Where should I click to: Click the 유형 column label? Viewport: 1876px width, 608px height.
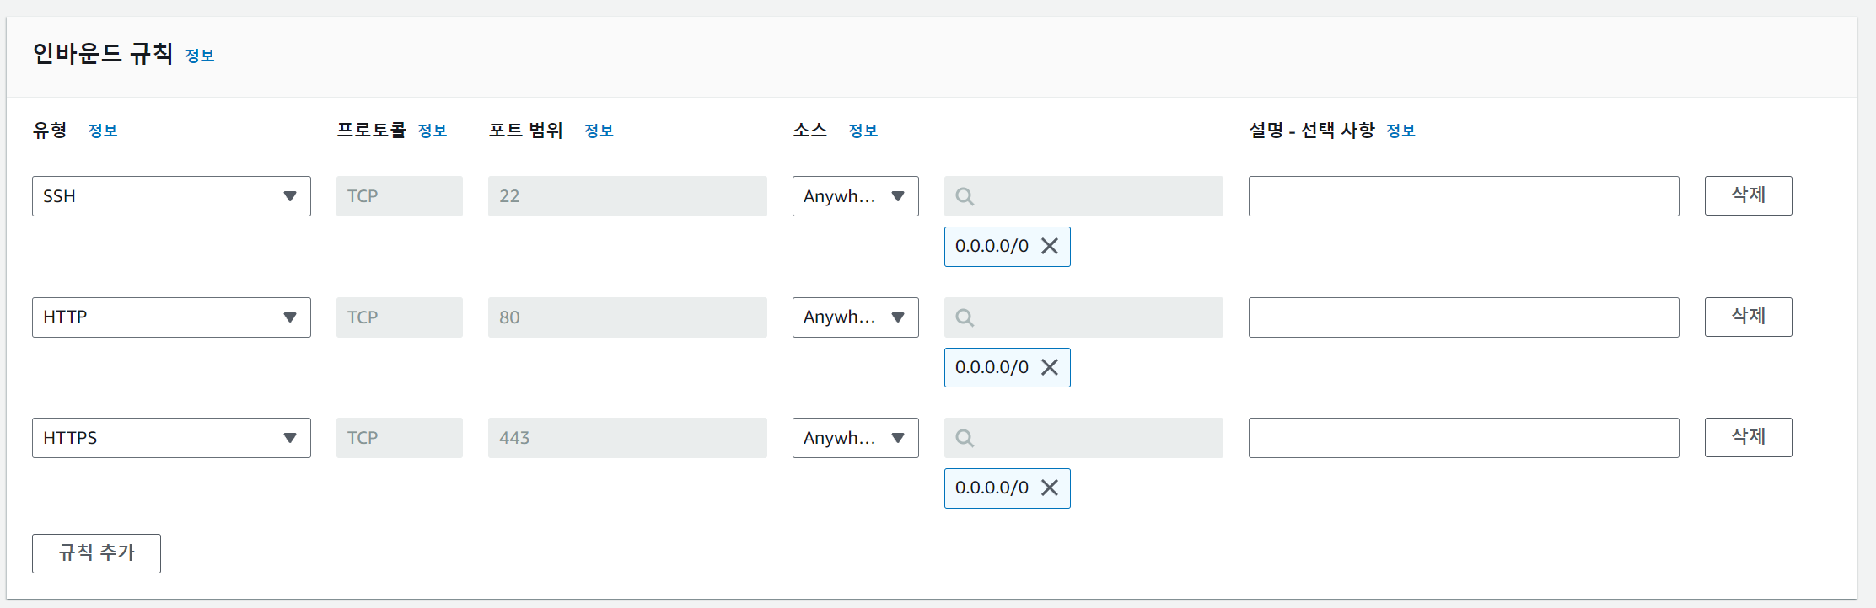[x=50, y=130]
